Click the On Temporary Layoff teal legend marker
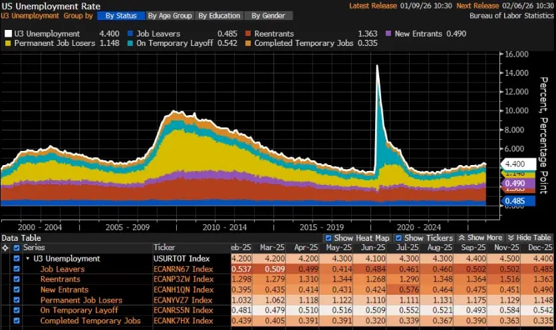Viewport: 556px width, 330px height. point(130,43)
